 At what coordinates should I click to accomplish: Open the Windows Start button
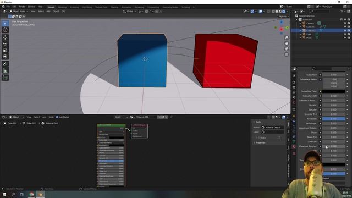pos(4,194)
